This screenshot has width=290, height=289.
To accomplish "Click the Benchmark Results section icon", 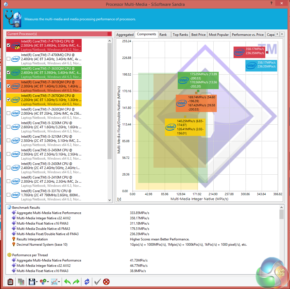I will tap(9, 207).
